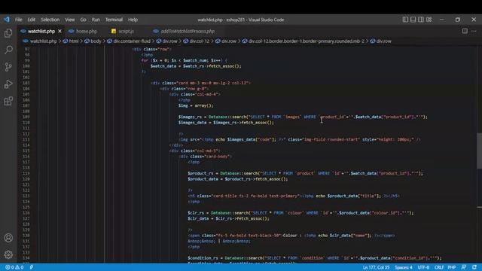Click $product_data = $product_rs->fetch_assoc(); line
This screenshot has height=271, width=482.
coord(238,179)
